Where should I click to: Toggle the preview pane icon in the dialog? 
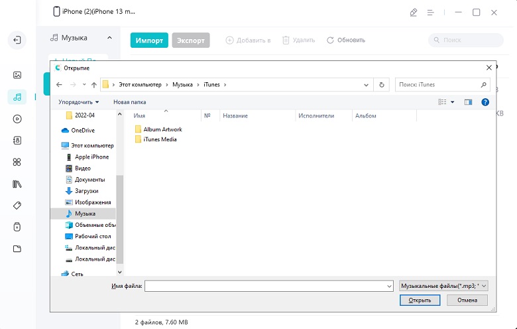(x=468, y=102)
